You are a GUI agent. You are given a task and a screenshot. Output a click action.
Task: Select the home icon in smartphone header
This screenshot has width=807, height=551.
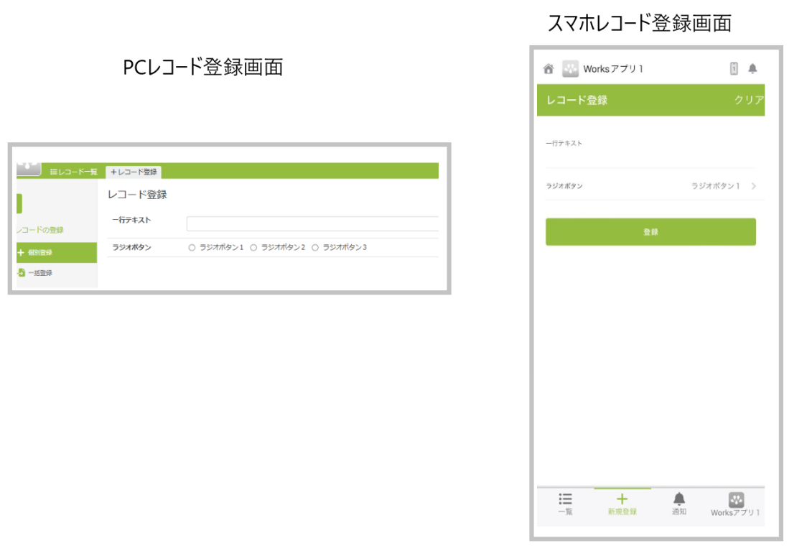pyautogui.click(x=550, y=68)
